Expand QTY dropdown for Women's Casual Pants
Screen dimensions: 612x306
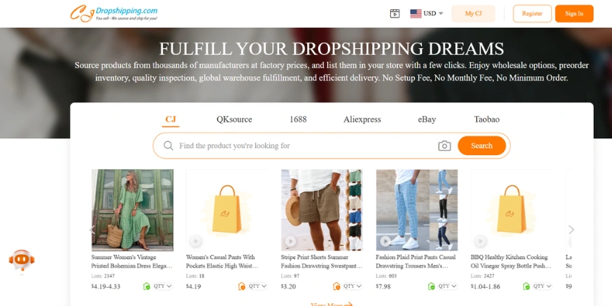tap(257, 286)
